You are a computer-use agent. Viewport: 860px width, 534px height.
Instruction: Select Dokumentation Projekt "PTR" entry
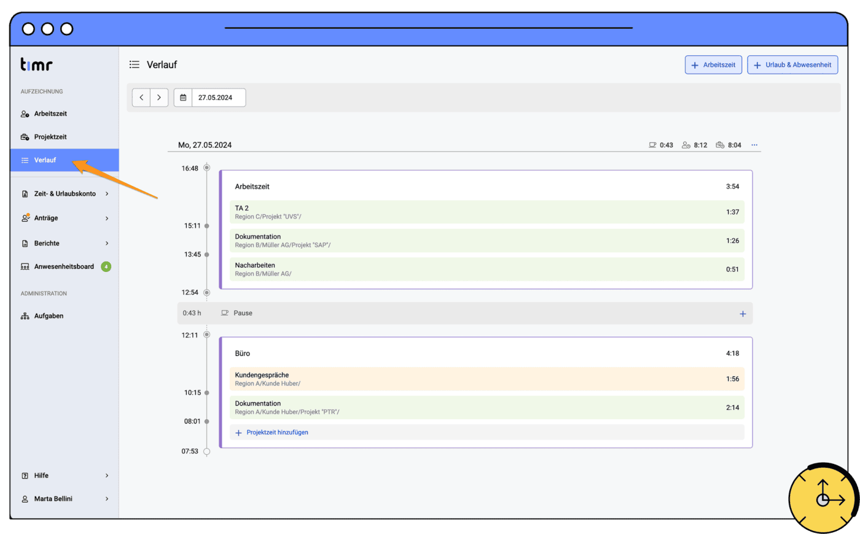point(487,408)
